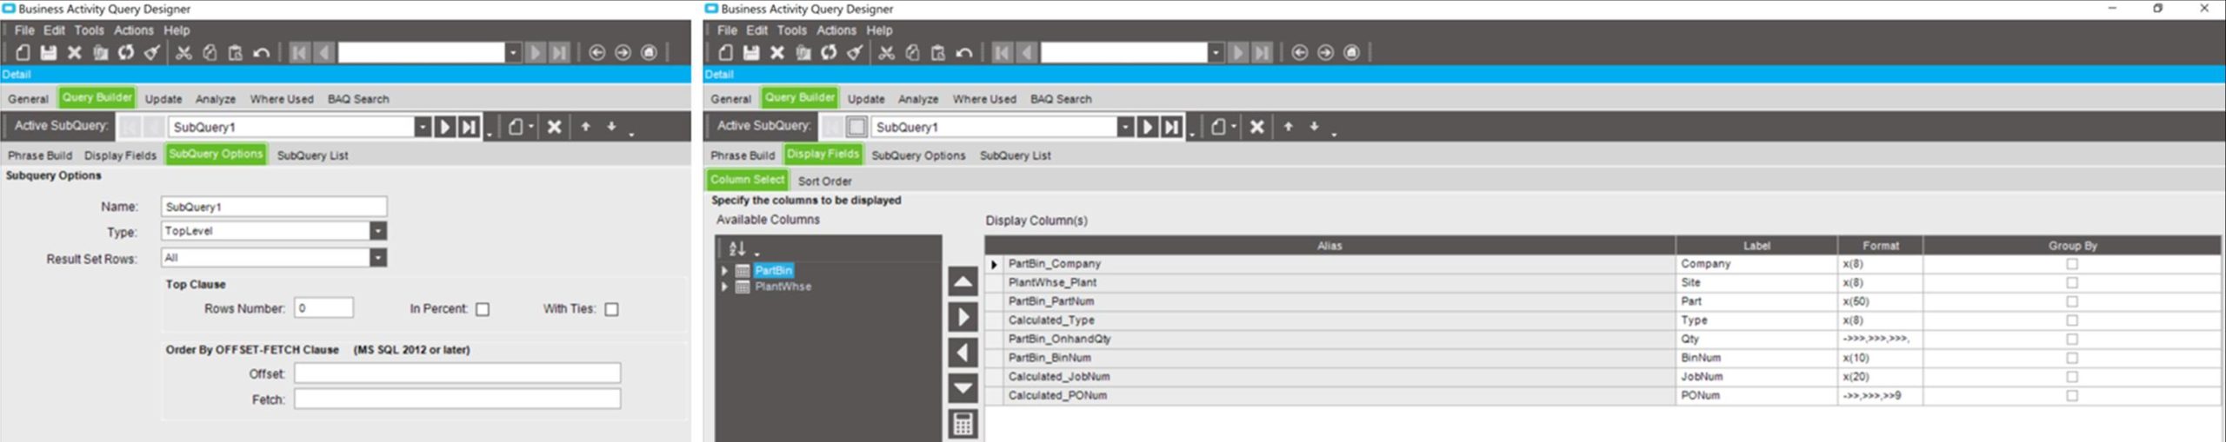Open File menu in left window
This screenshot has height=442, width=2226.
tap(24, 30)
